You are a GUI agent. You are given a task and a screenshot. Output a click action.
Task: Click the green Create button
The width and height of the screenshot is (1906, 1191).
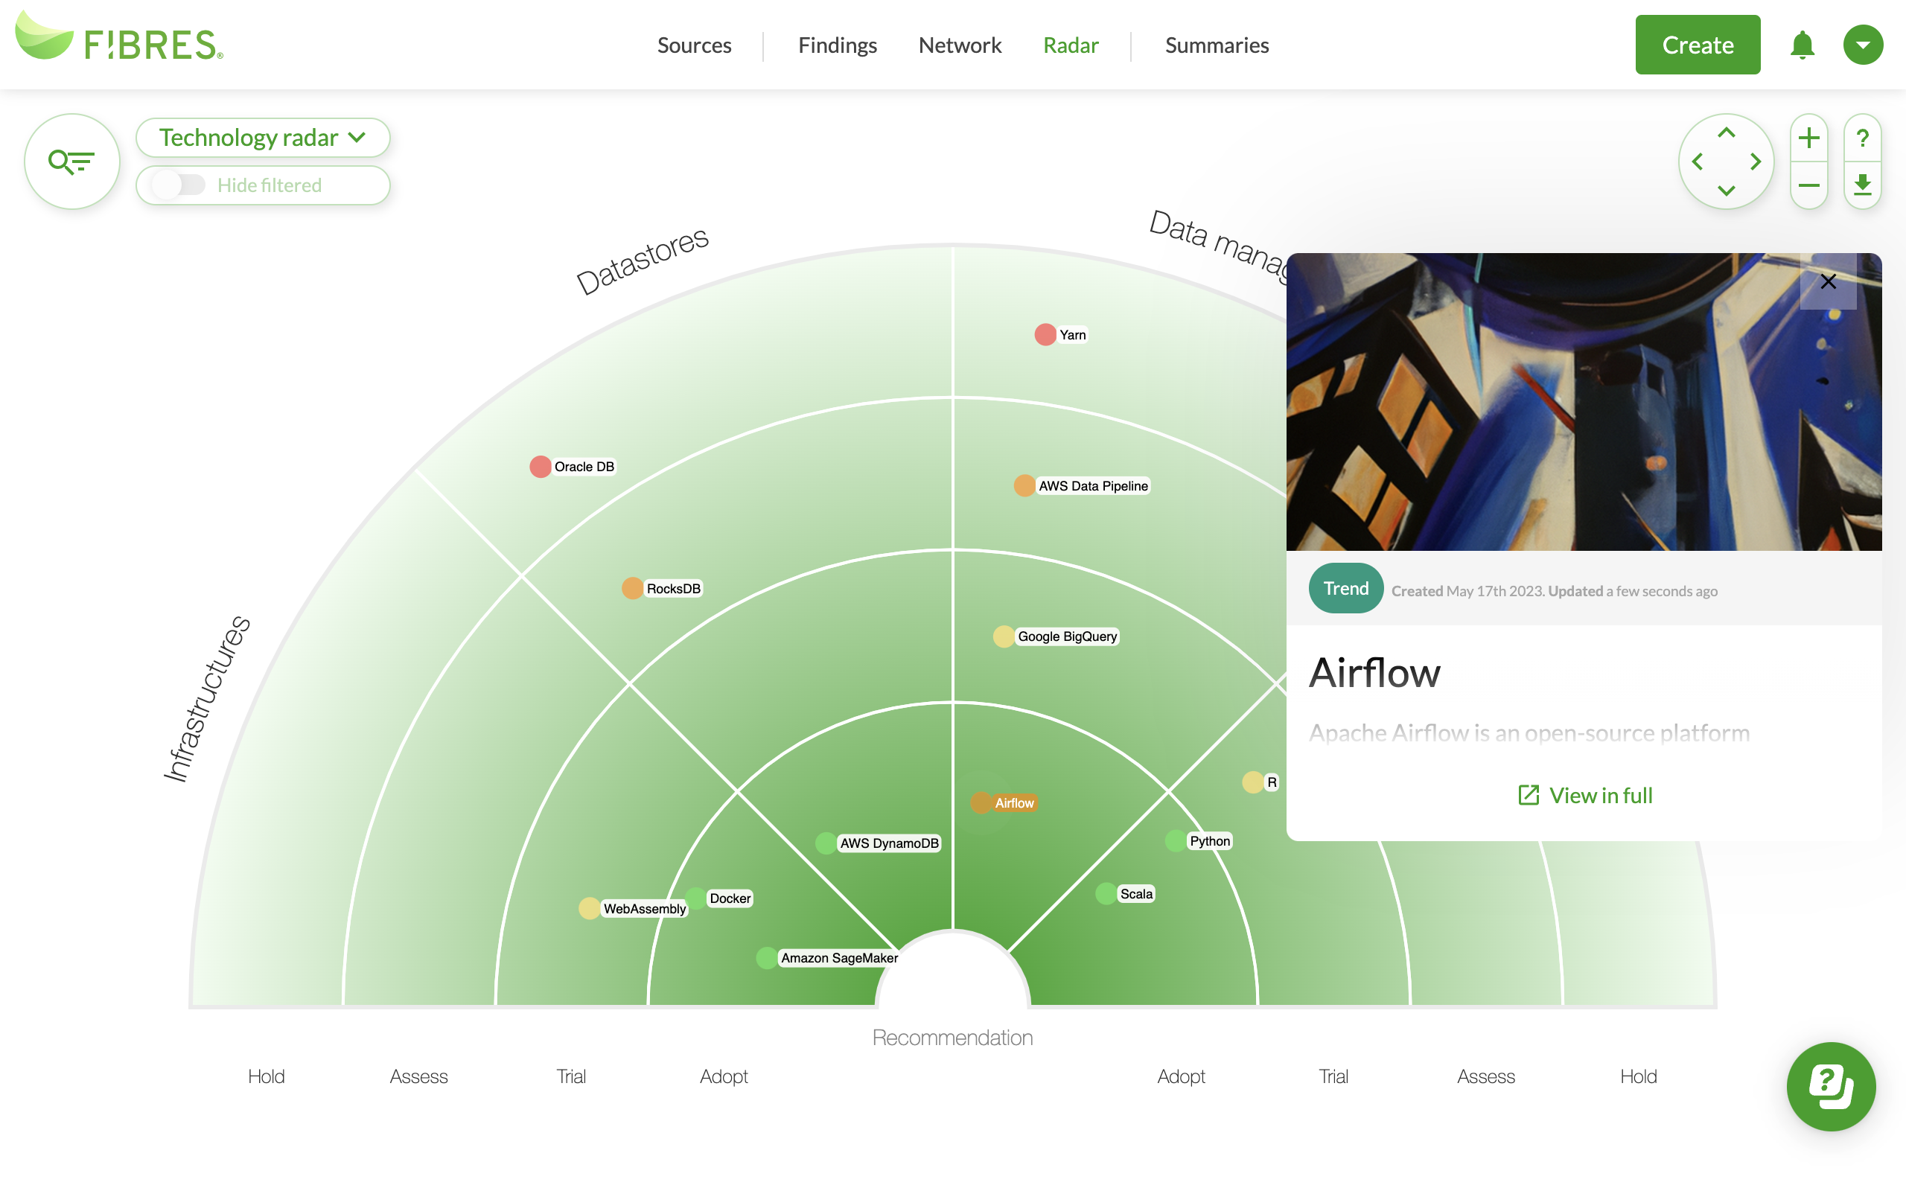coord(1698,45)
